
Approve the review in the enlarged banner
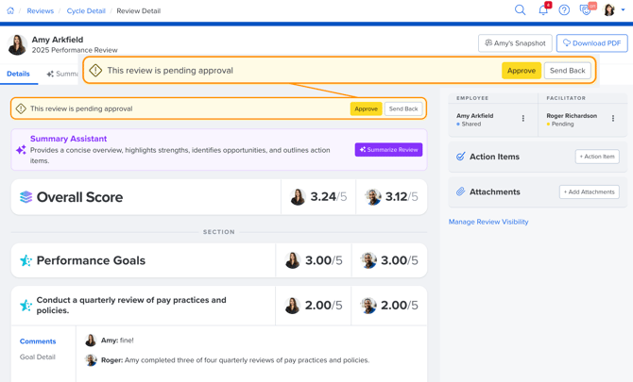pos(521,71)
